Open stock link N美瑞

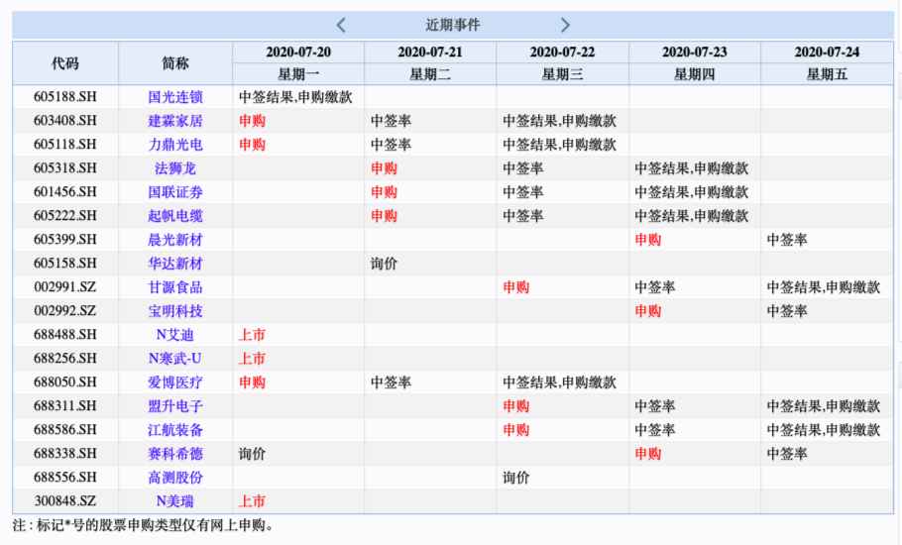click(175, 500)
